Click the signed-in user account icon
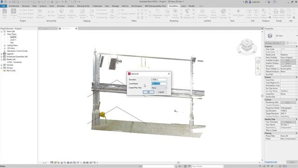 (x=250, y=2)
